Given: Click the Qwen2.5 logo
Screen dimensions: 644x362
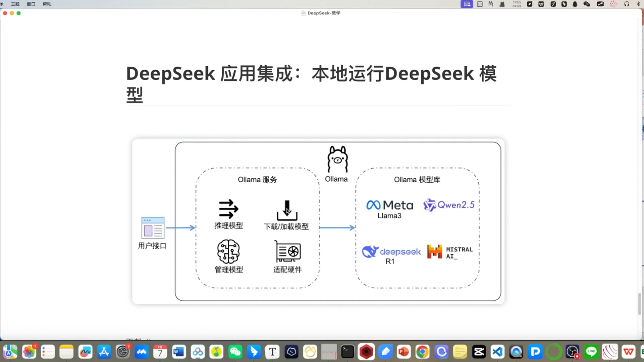Looking at the screenshot, I should coord(449,204).
